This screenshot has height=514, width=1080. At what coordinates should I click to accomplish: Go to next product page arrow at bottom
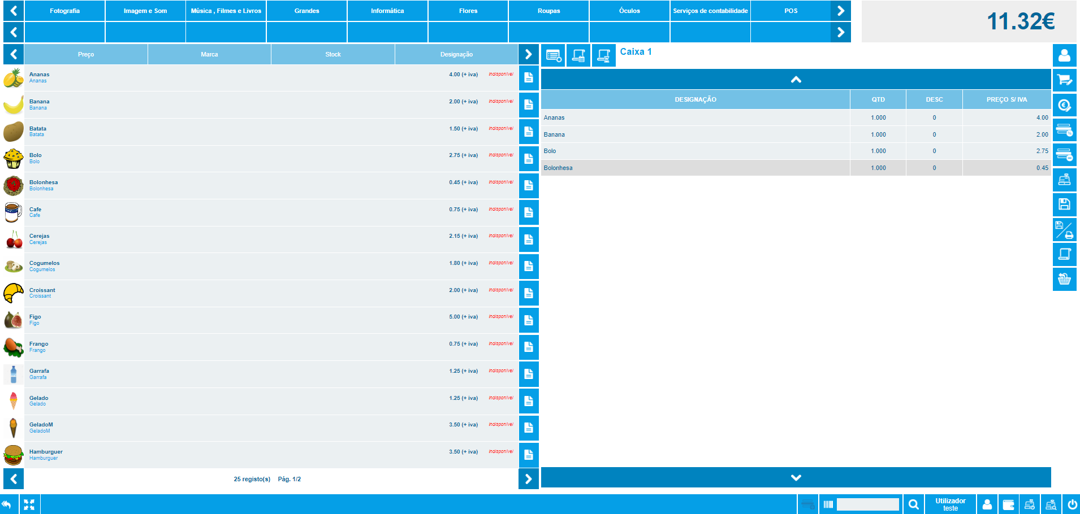(x=528, y=479)
